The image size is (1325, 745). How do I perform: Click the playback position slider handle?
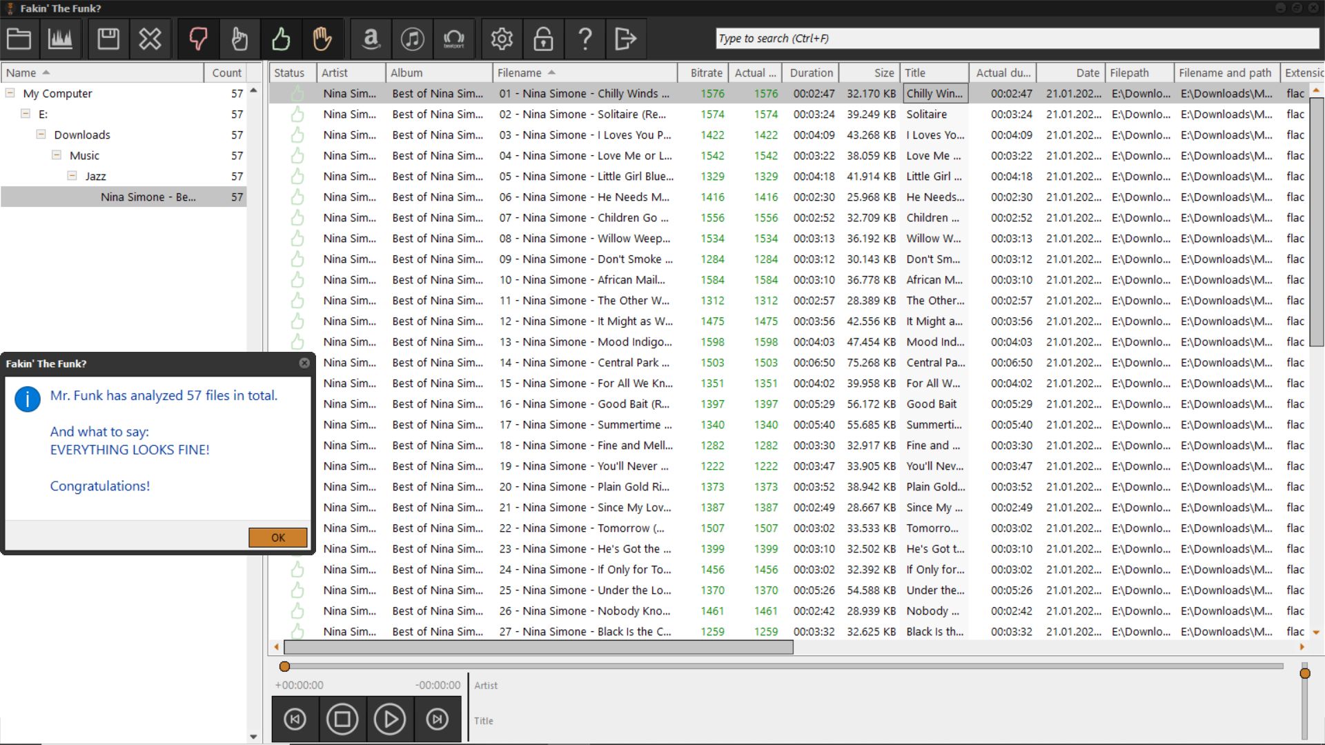pyautogui.click(x=284, y=666)
